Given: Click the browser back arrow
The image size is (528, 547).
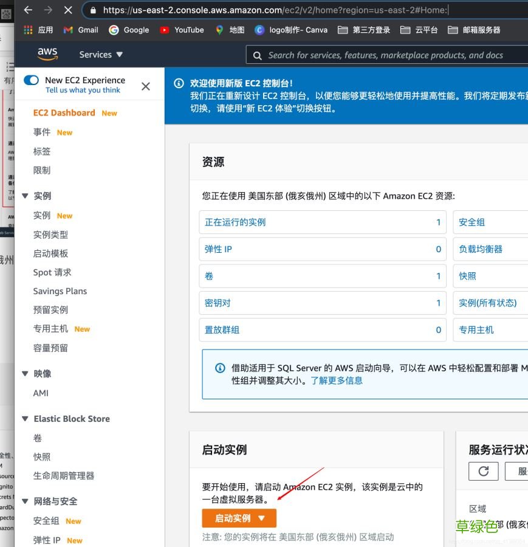Looking at the screenshot, I should (30, 10).
